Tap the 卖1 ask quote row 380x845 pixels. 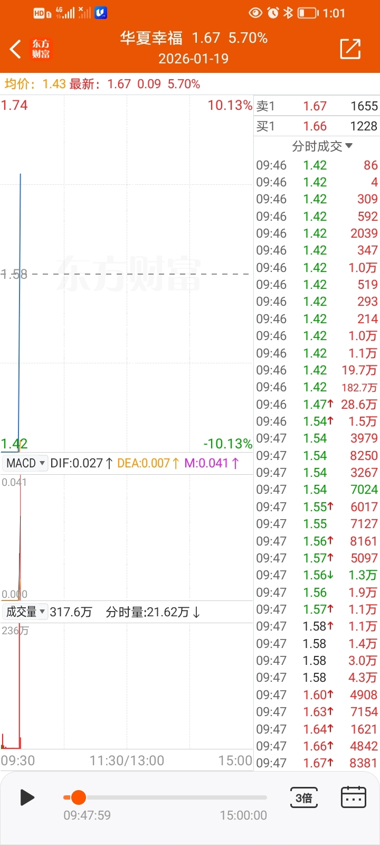coord(317,106)
